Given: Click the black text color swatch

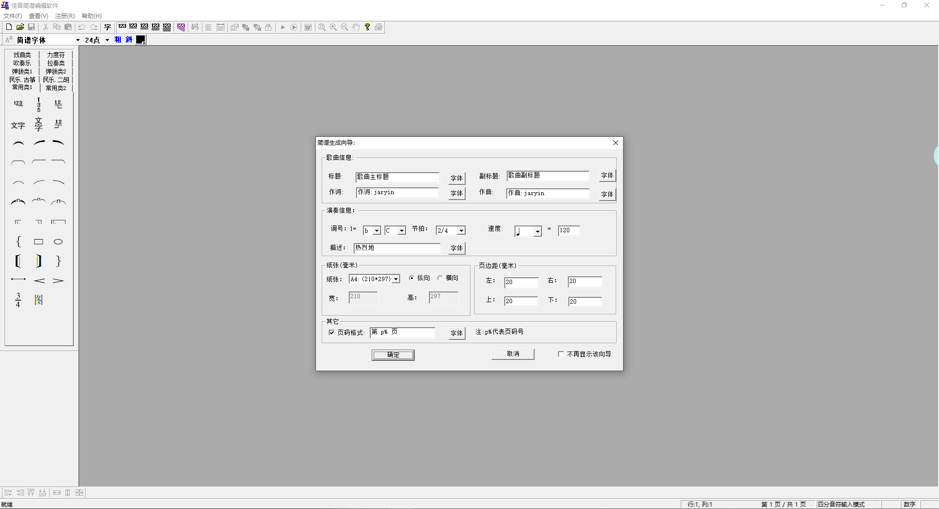Looking at the screenshot, I should [140, 40].
